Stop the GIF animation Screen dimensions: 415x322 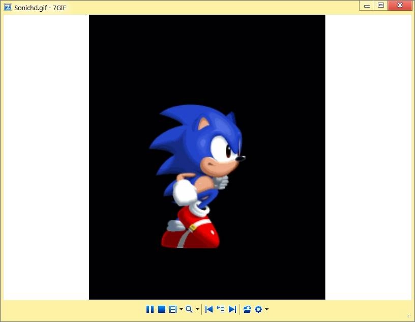(161, 309)
